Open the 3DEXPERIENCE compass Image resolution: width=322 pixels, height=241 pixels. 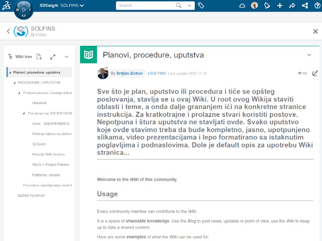tap(23, 9)
